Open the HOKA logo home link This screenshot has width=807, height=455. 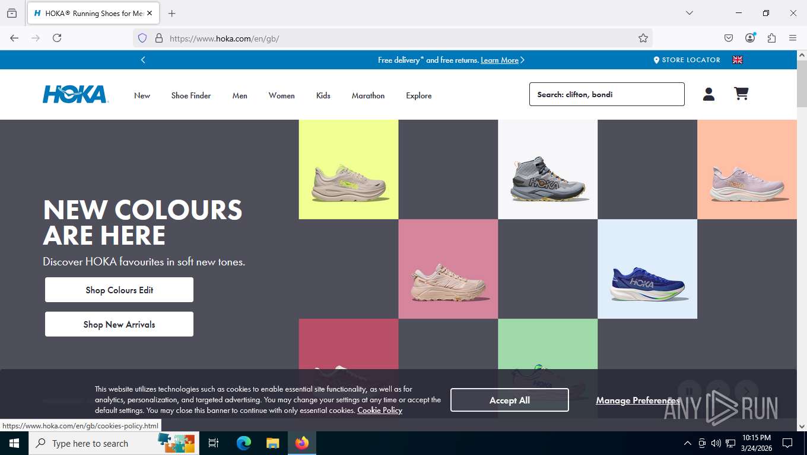coord(75,94)
